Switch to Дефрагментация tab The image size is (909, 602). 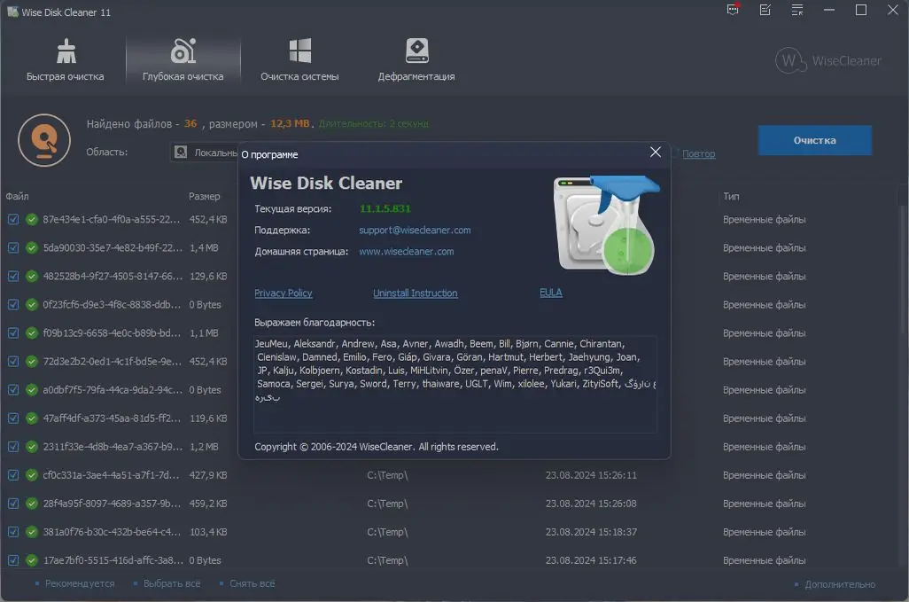coord(416,59)
